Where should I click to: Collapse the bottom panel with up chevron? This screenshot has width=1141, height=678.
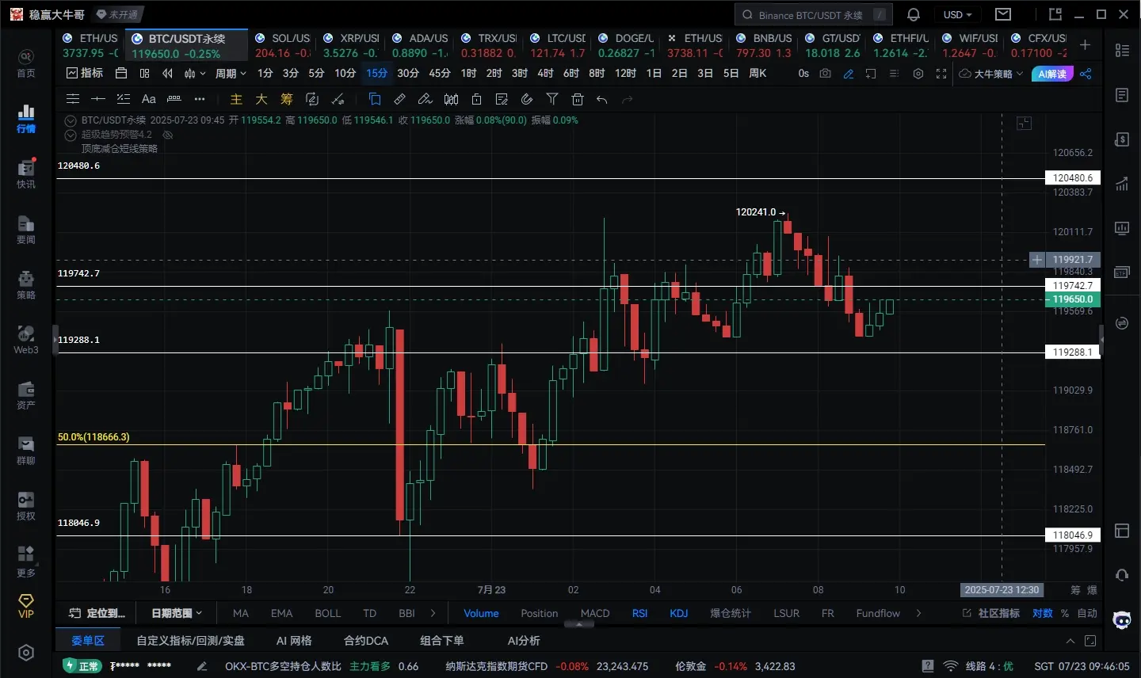tap(1070, 641)
